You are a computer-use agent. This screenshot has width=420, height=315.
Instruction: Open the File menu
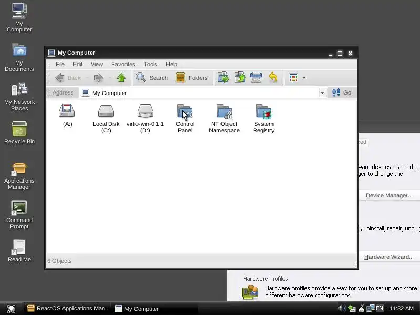pyautogui.click(x=60, y=64)
